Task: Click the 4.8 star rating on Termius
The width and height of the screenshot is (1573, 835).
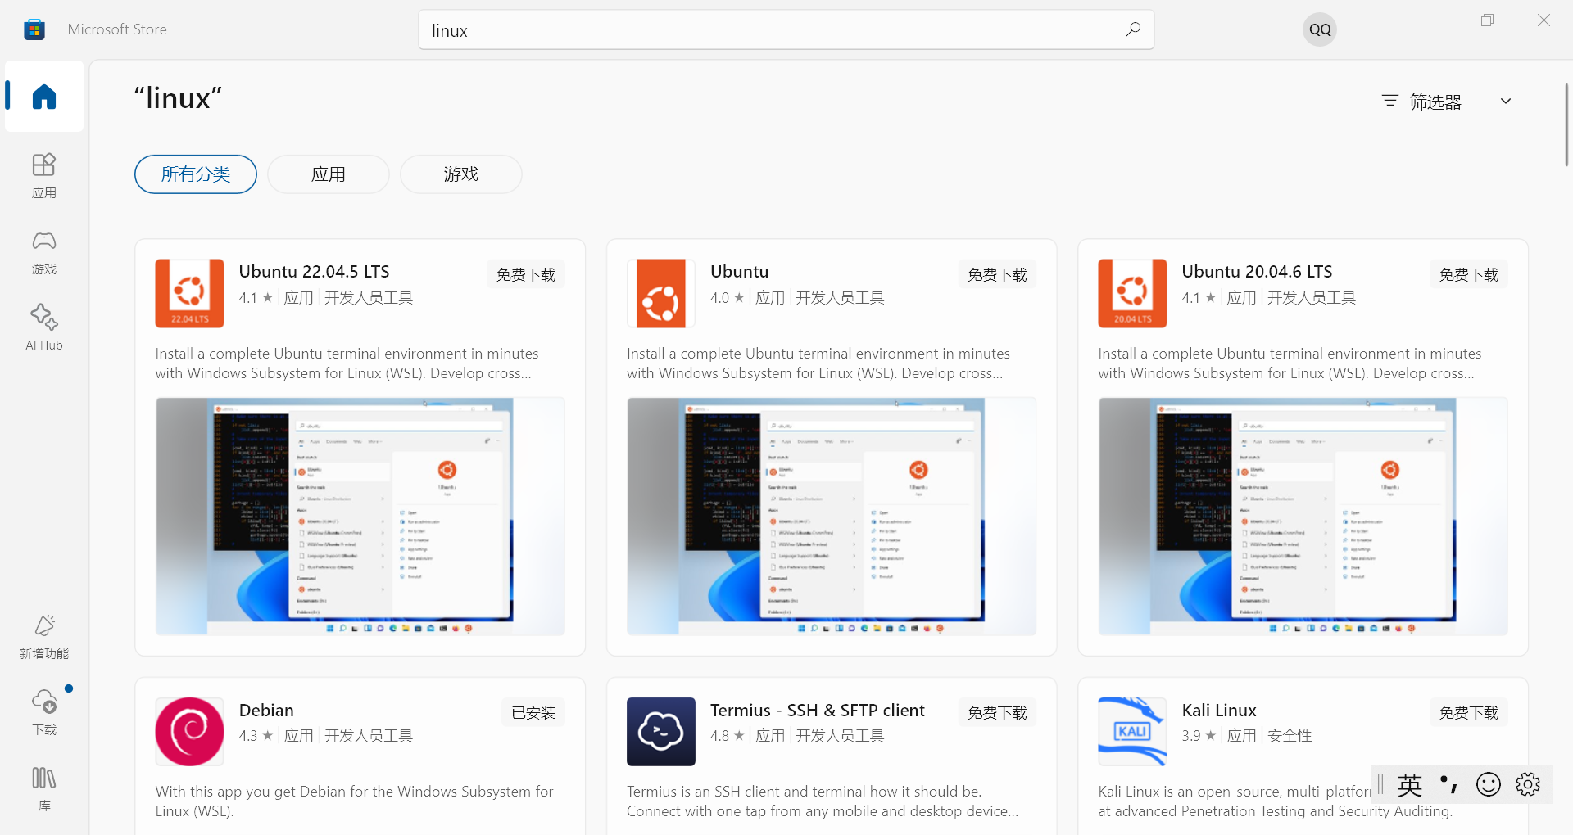Action: coord(728,735)
